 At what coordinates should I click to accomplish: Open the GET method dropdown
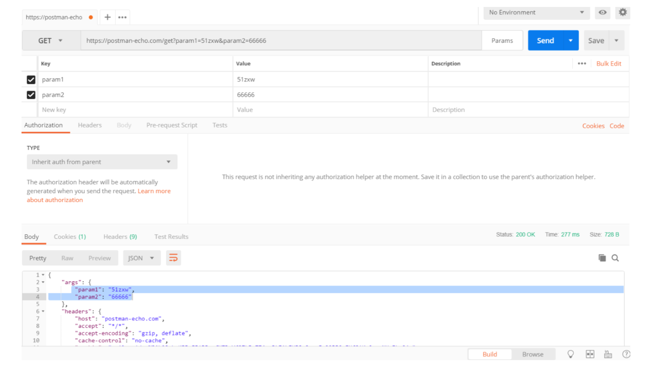click(x=50, y=41)
